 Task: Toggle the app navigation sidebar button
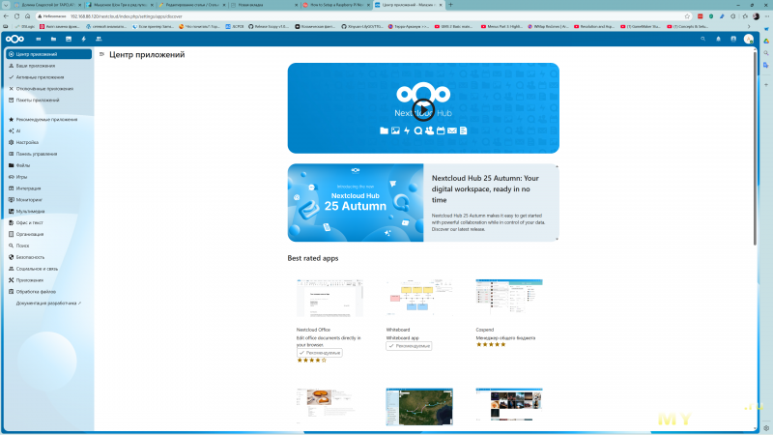[101, 55]
